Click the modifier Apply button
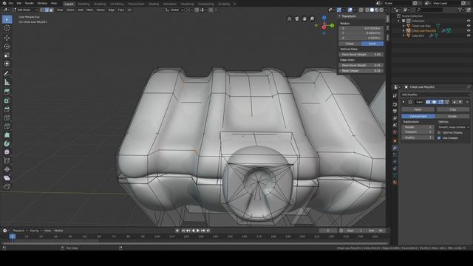The width and height of the screenshot is (473, 266). (x=418, y=109)
